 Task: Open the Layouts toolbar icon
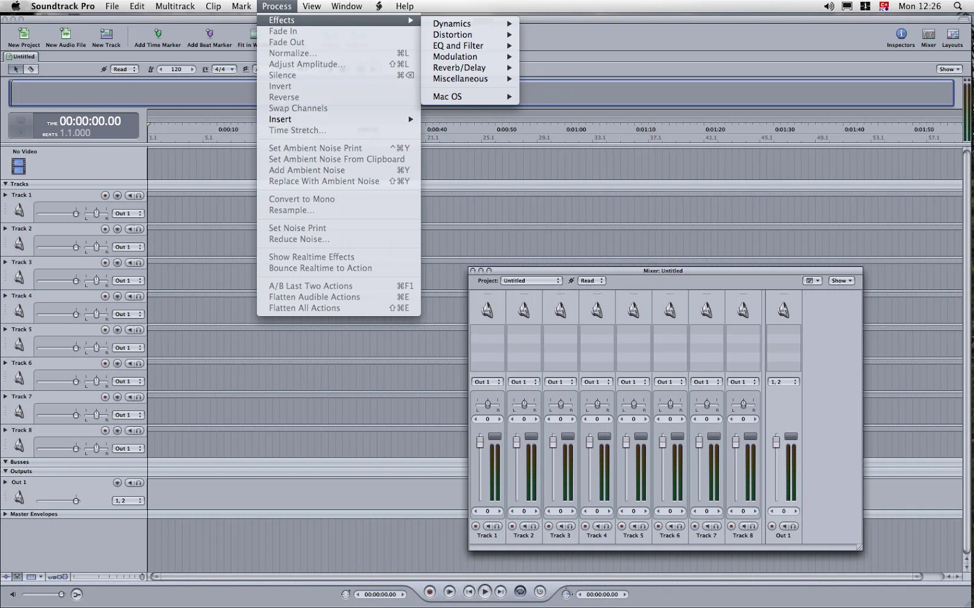(x=953, y=33)
